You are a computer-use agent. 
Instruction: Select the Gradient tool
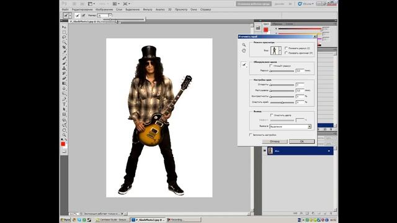click(x=64, y=84)
